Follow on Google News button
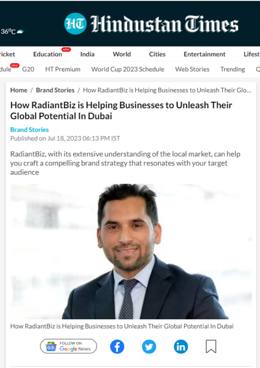260x368 pixels. coord(69,346)
